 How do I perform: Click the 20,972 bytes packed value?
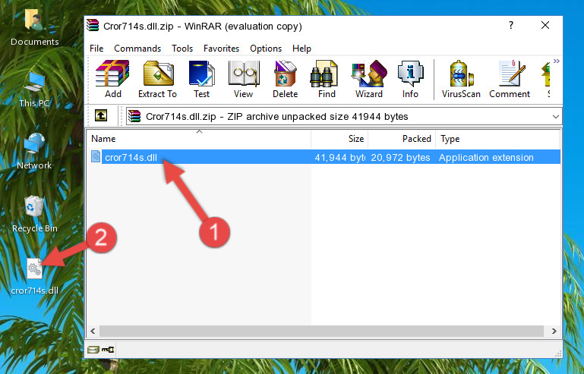click(x=400, y=158)
